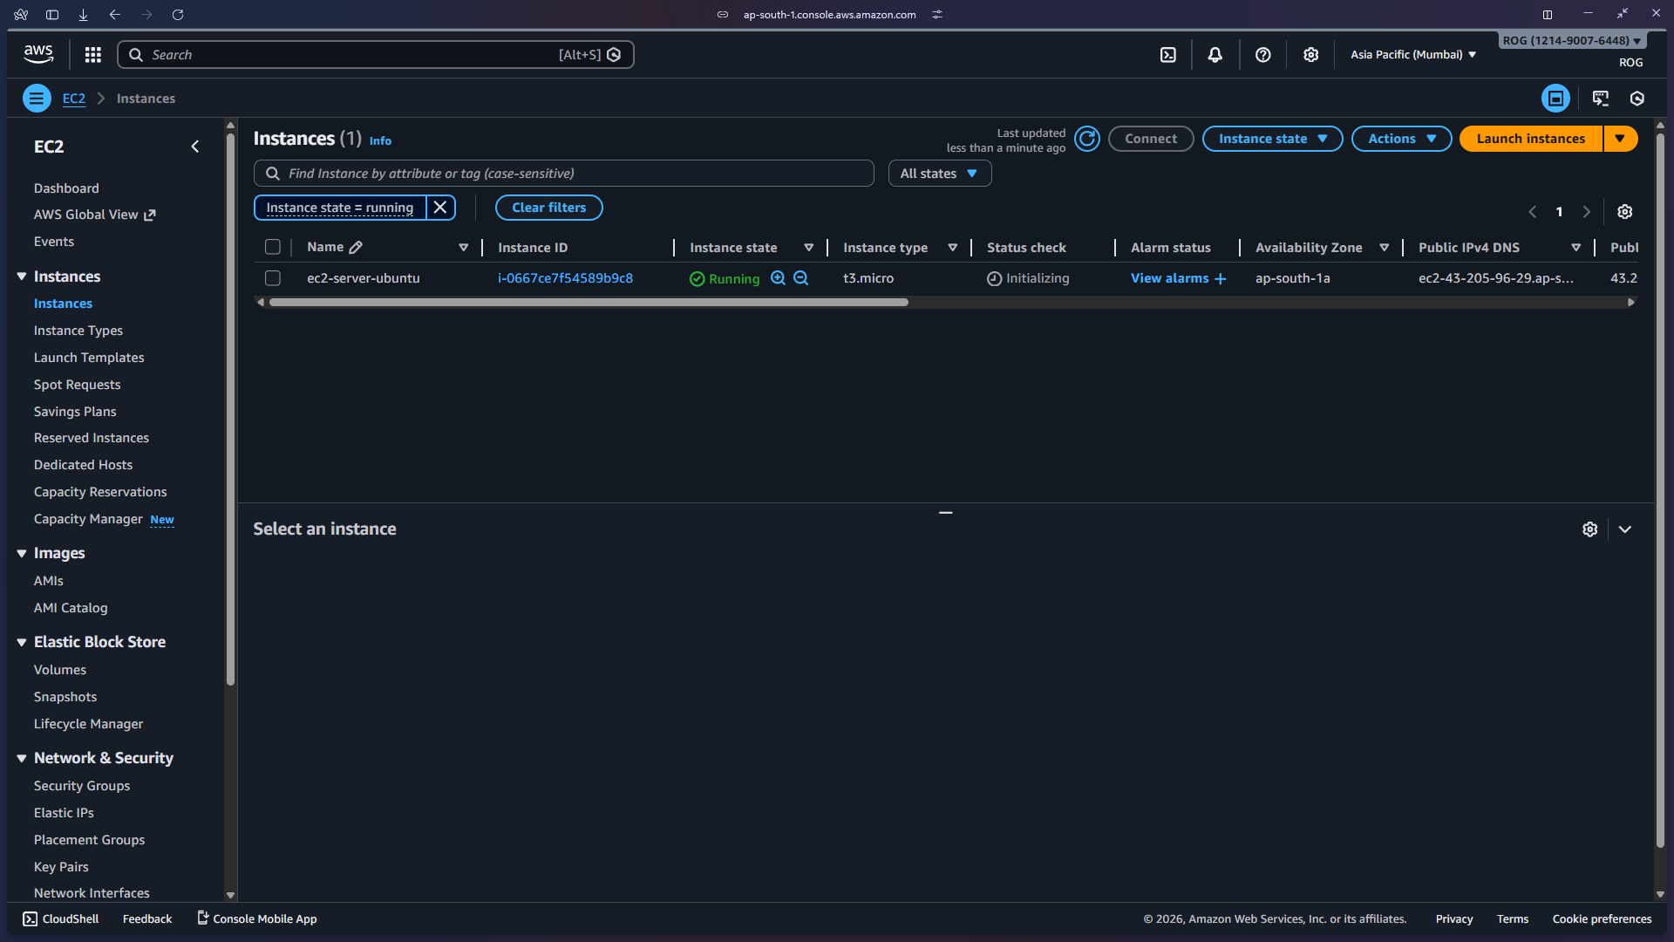Viewport: 1674px width, 942px height.
Task: Open account settings via the gear icon
Action: click(1311, 54)
